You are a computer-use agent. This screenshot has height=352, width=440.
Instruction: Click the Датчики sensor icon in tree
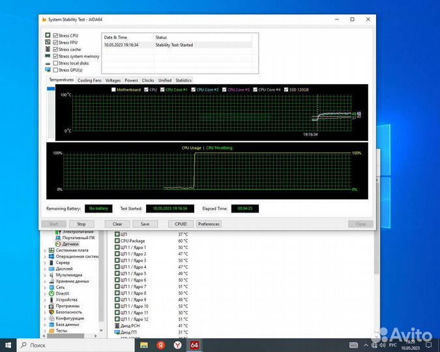pos(58,244)
